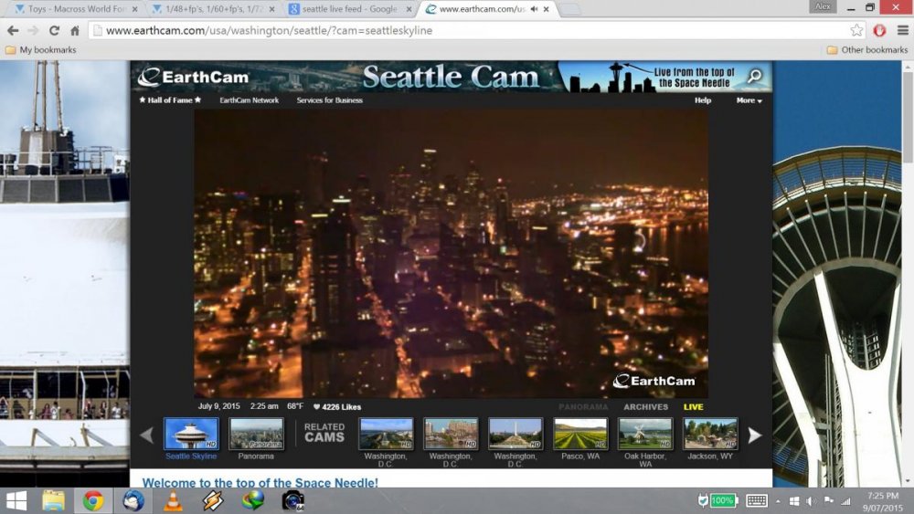Click the 7:25 PM taskbar clock

[883, 501]
